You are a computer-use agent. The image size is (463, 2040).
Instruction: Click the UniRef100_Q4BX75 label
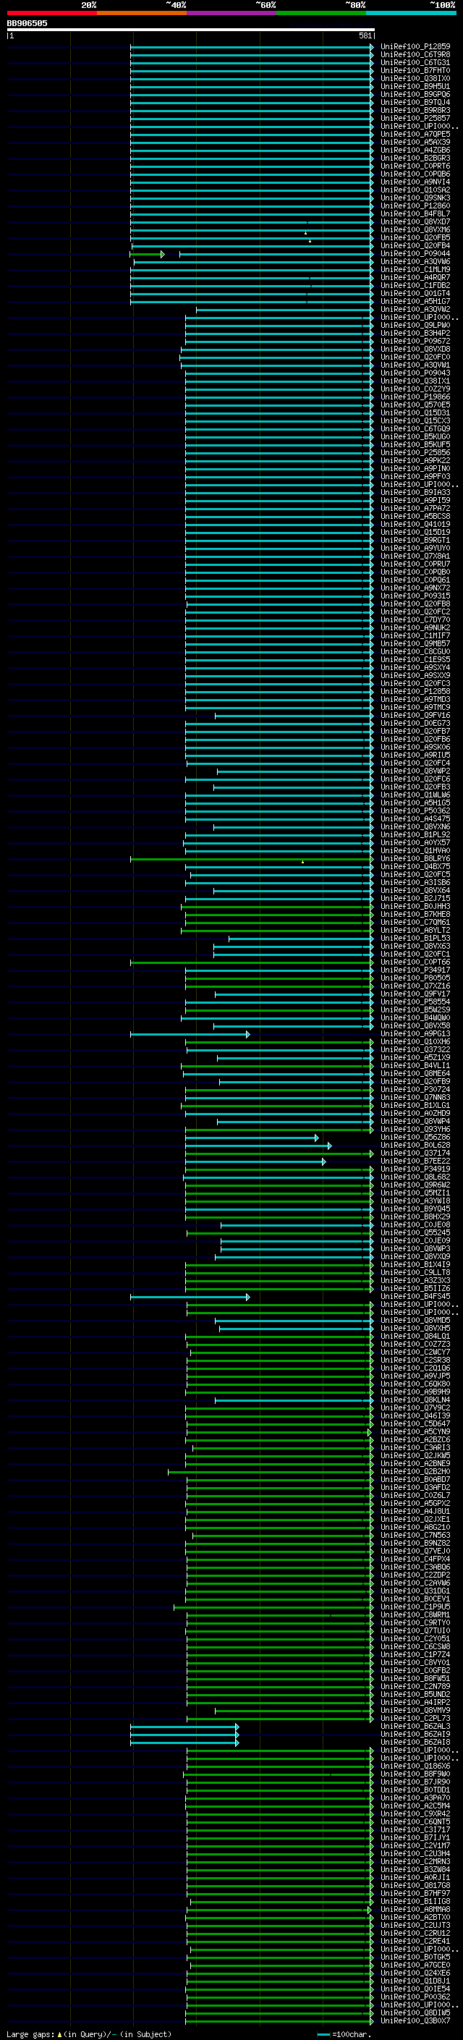pyautogui.click(x=415, y=866)
